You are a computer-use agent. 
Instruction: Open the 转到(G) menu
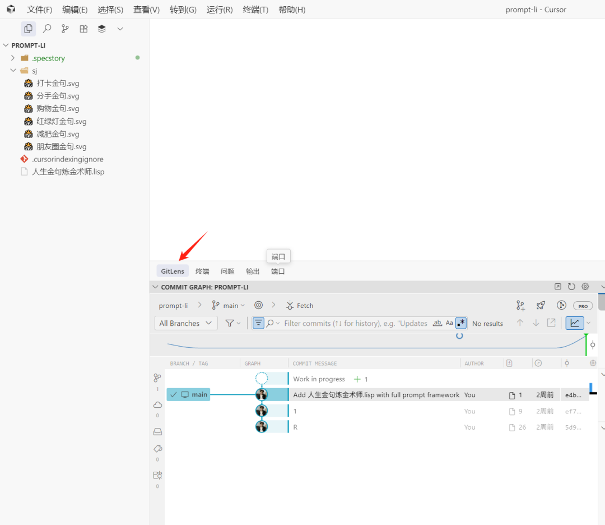pos(183,10)
